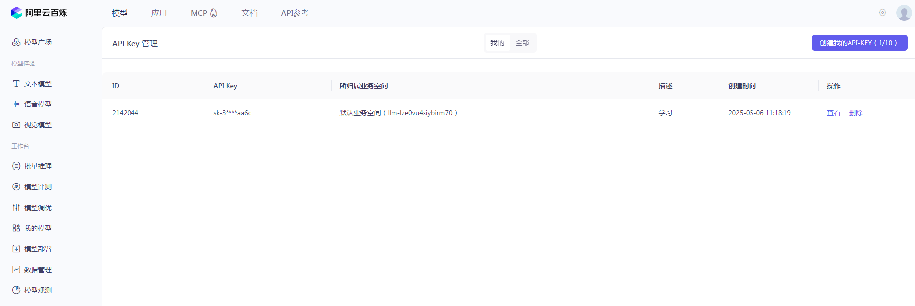Click 查看 link for key 2142044
915x306 pixels.
833,113
